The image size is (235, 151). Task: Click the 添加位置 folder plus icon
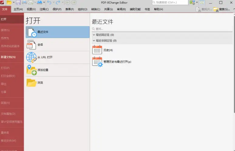pyautogui.click(x=32, y=70)
